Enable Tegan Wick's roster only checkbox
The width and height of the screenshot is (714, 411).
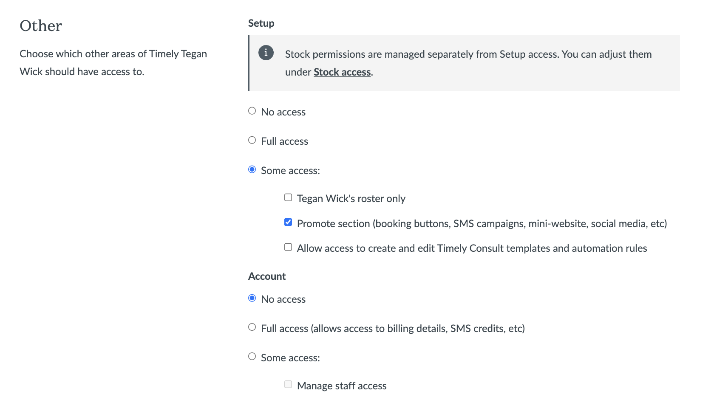click(x=288, y=197)
